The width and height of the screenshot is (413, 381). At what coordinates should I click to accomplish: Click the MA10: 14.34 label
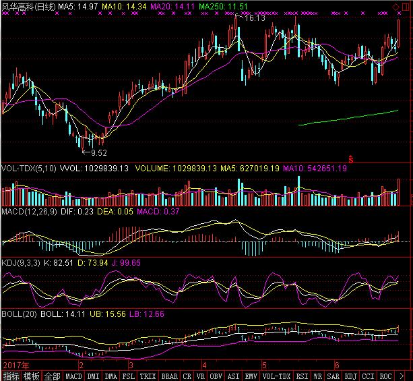pos(124,7)
